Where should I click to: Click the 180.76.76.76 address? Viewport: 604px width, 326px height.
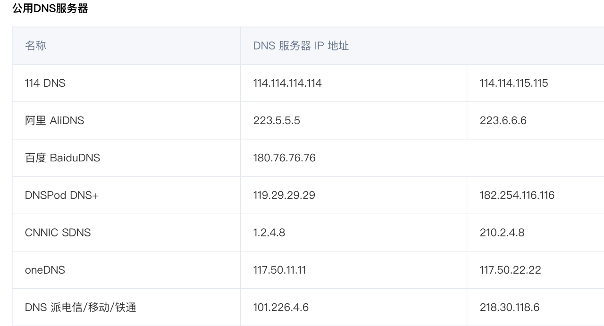284,158
